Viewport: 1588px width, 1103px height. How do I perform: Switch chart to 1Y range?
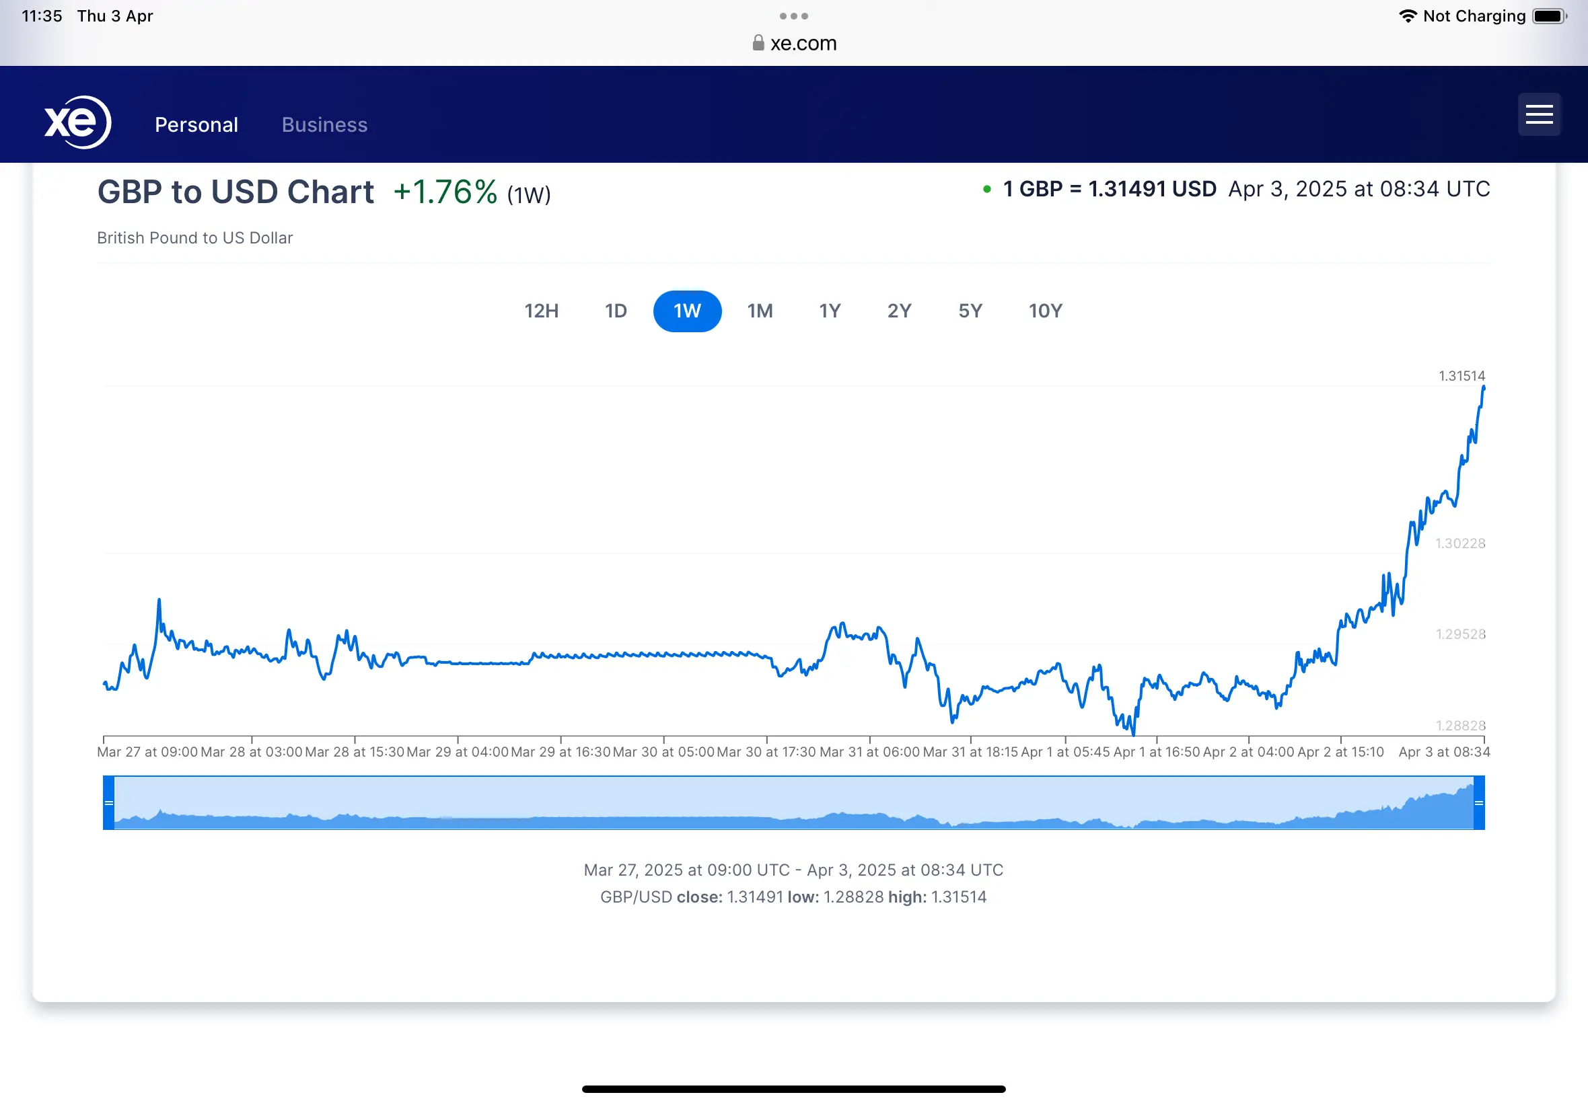click(830, 311)
